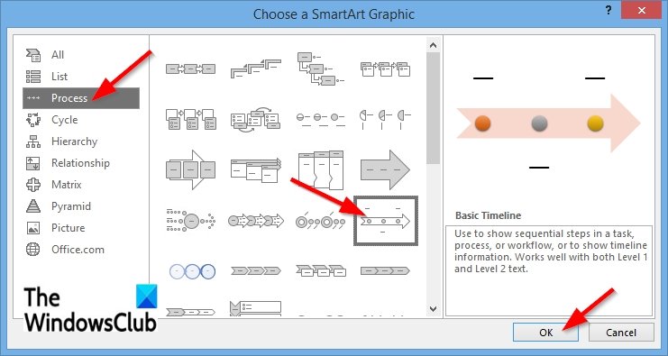Select the Hierarchy category icon
668x356 pixels.
click(33, 141)
